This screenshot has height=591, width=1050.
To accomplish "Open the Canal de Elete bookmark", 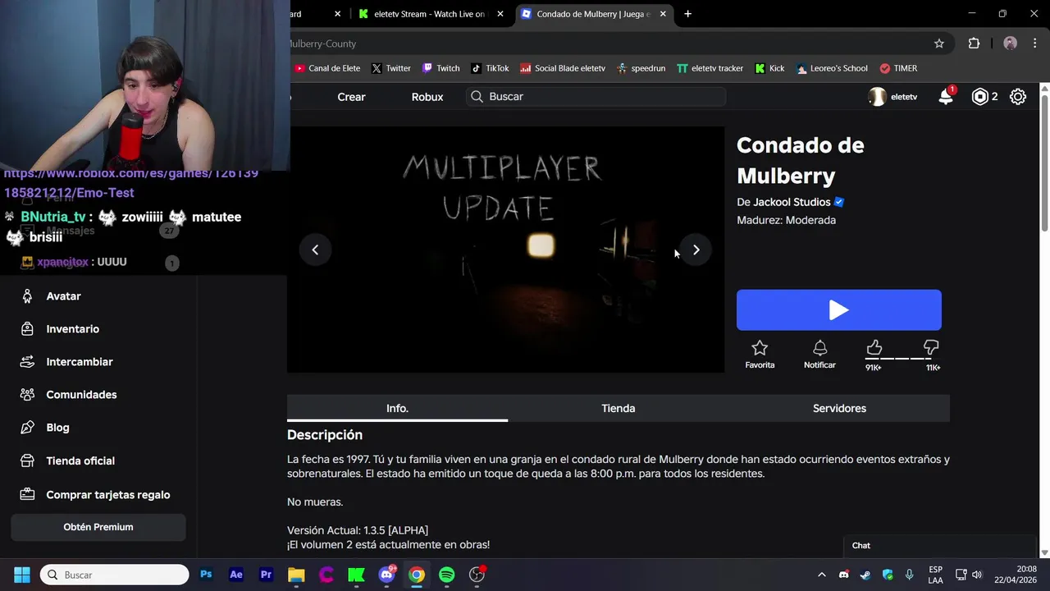I will (x=326, y=68).
